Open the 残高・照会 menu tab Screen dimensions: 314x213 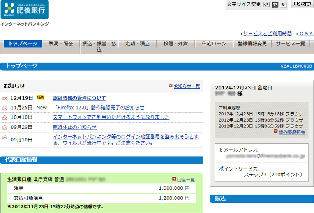61,44
